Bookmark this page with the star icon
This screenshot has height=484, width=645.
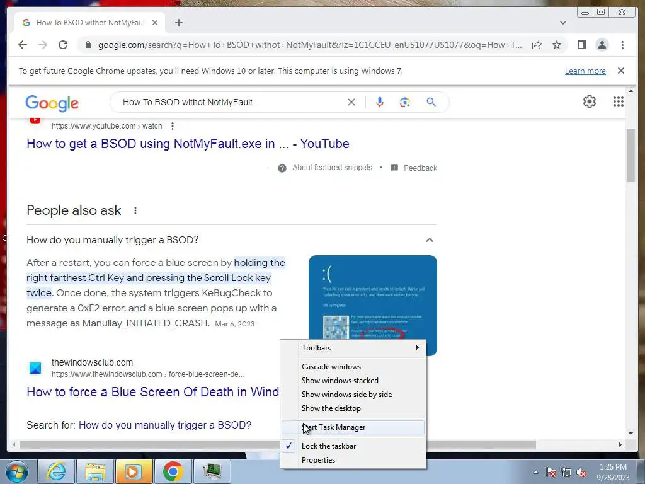tap(557, 45)
